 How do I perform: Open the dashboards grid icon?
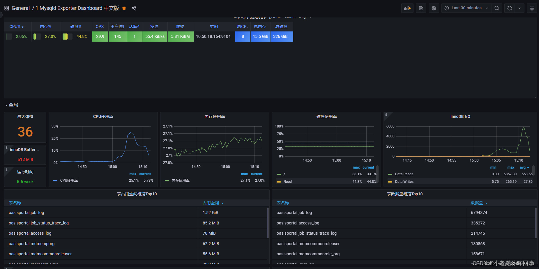pyautogui.click(x=7, y=8)
